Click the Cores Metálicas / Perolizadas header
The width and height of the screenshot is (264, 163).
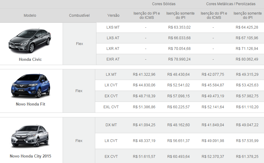pos(231,4)
